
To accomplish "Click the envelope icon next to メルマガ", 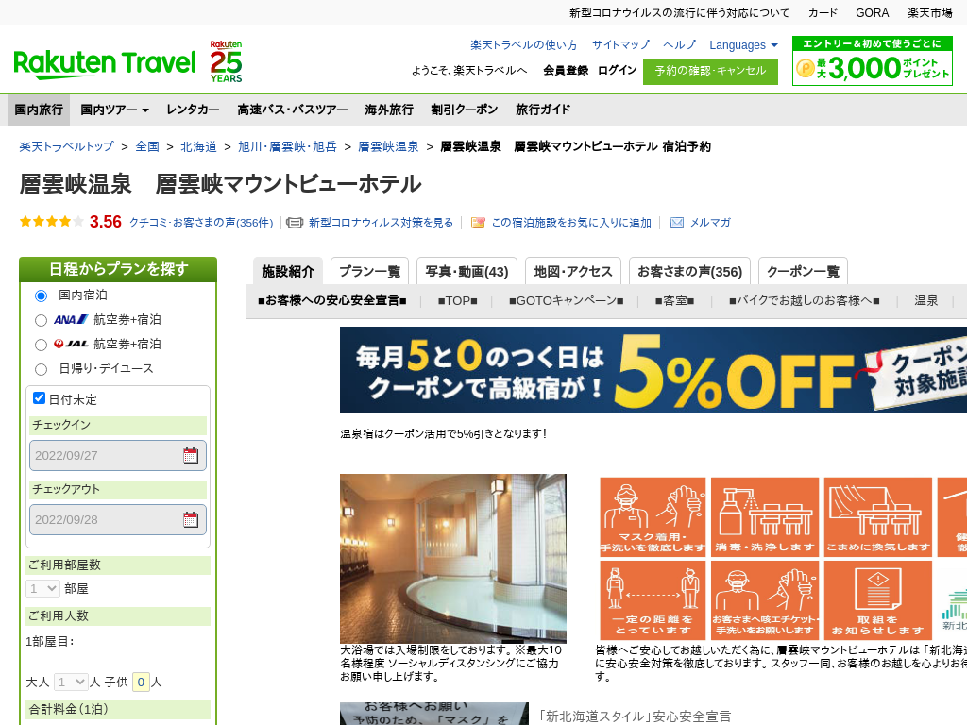I will coord(676,223).
